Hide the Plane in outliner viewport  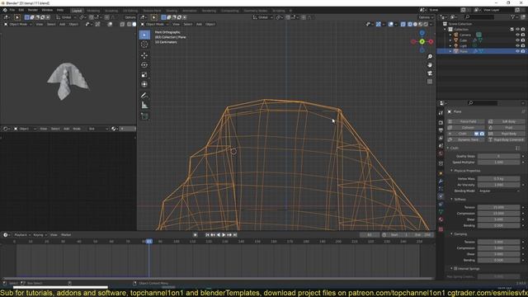[x=517, y=51]
